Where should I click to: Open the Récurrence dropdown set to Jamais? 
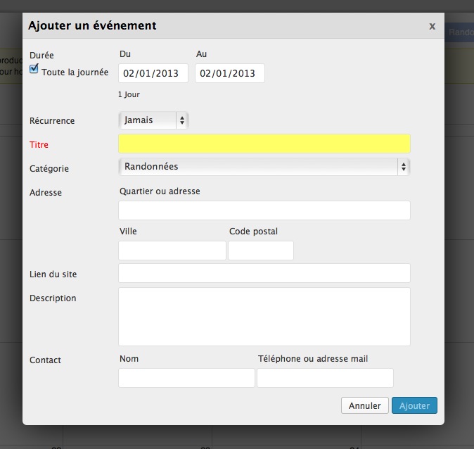pyautogui.click(x=153, y=120)
